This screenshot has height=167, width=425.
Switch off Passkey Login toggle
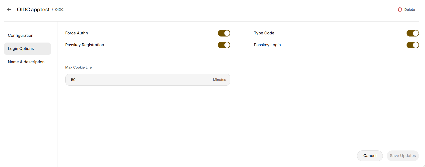(413, 45)
